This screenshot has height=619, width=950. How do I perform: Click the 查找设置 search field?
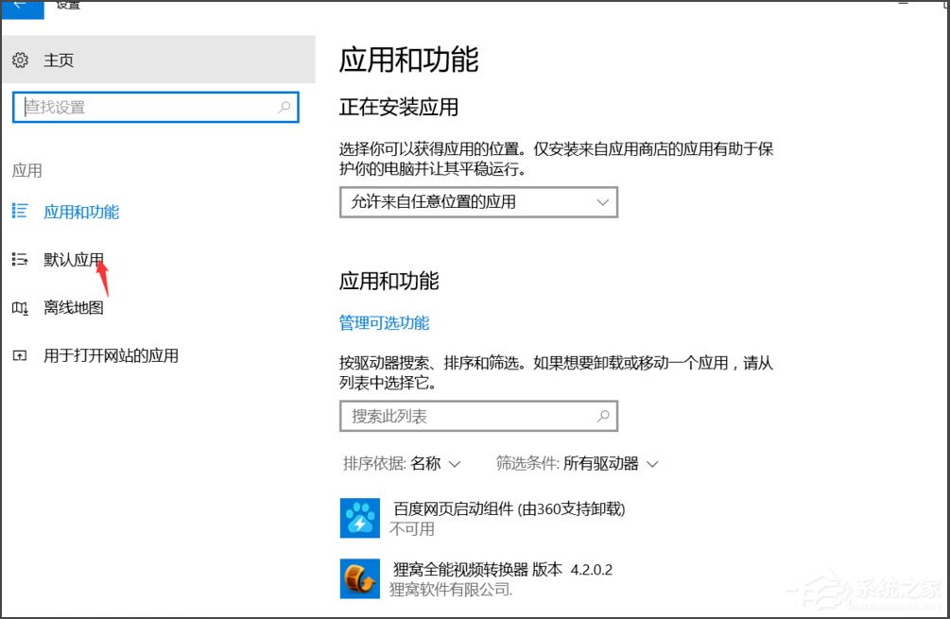[x=151, y=107]
